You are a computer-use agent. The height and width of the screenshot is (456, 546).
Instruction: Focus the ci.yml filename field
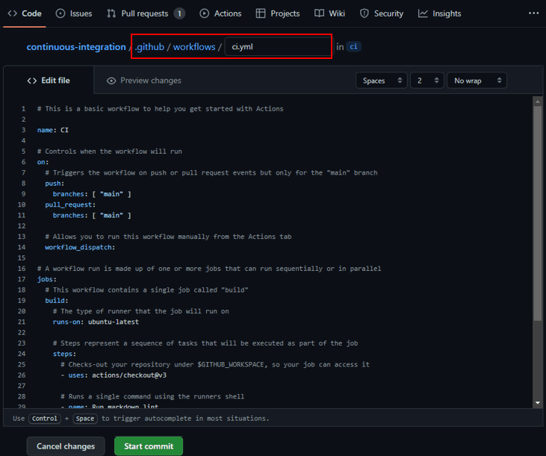[278, 46]
